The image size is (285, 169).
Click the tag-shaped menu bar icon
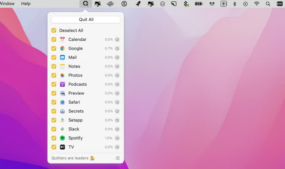click(x=174, y=4)
